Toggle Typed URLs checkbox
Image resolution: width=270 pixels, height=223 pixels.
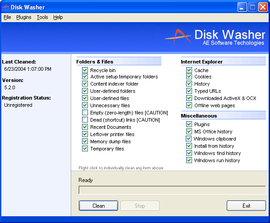[189, 91]
